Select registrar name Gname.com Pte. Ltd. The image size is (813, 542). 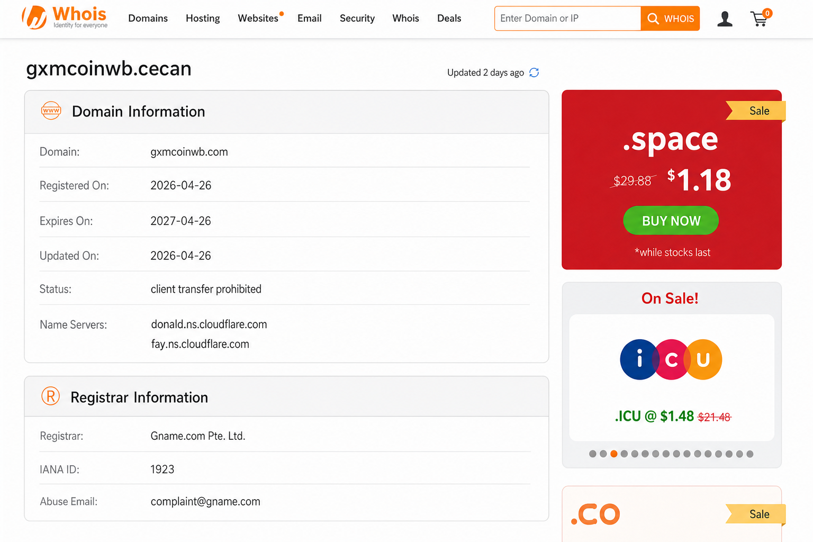198,436
